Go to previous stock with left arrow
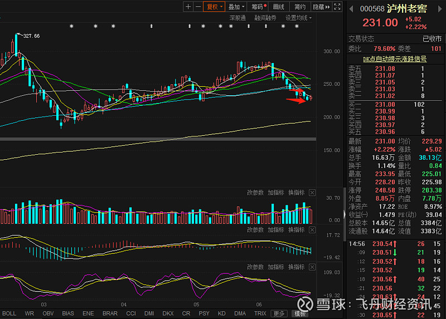Screen dimensions: 446x319 tap(351, 9)
